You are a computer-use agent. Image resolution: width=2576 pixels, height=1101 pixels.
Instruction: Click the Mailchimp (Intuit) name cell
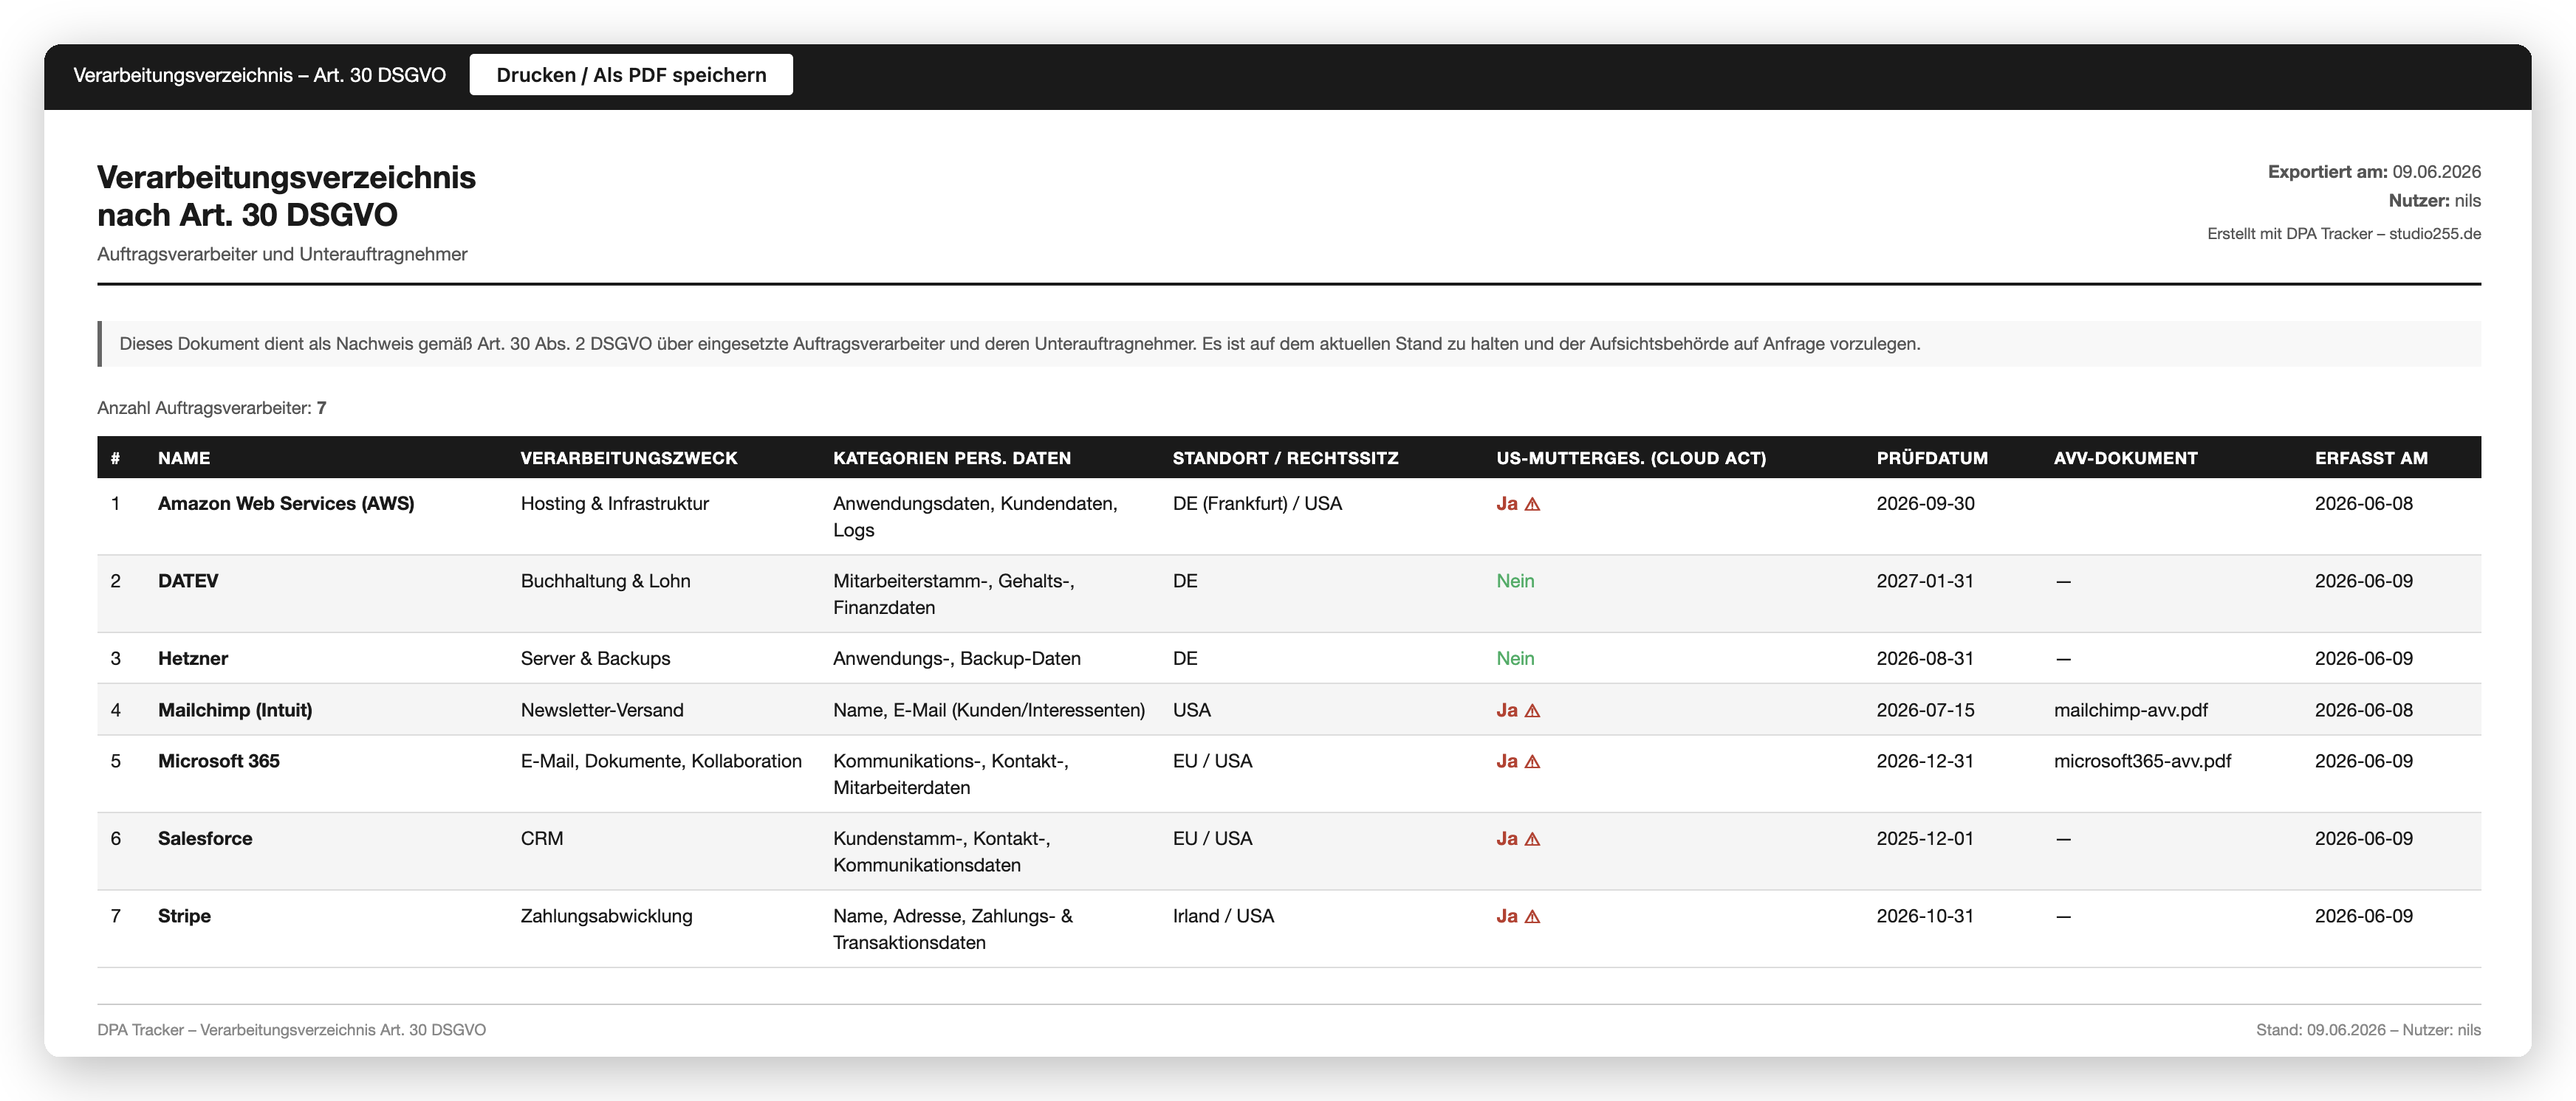[235, 709]
